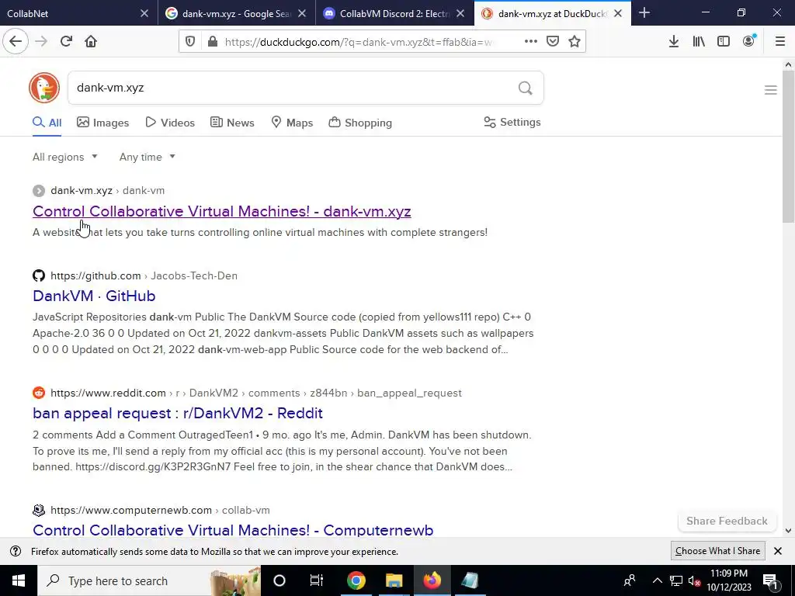
Task: Close the dank-vm.xyz Google Search tab
Action: tap(302, 14)
